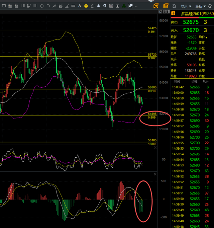Select the 15:00:00 trade row

click(192, 93)
